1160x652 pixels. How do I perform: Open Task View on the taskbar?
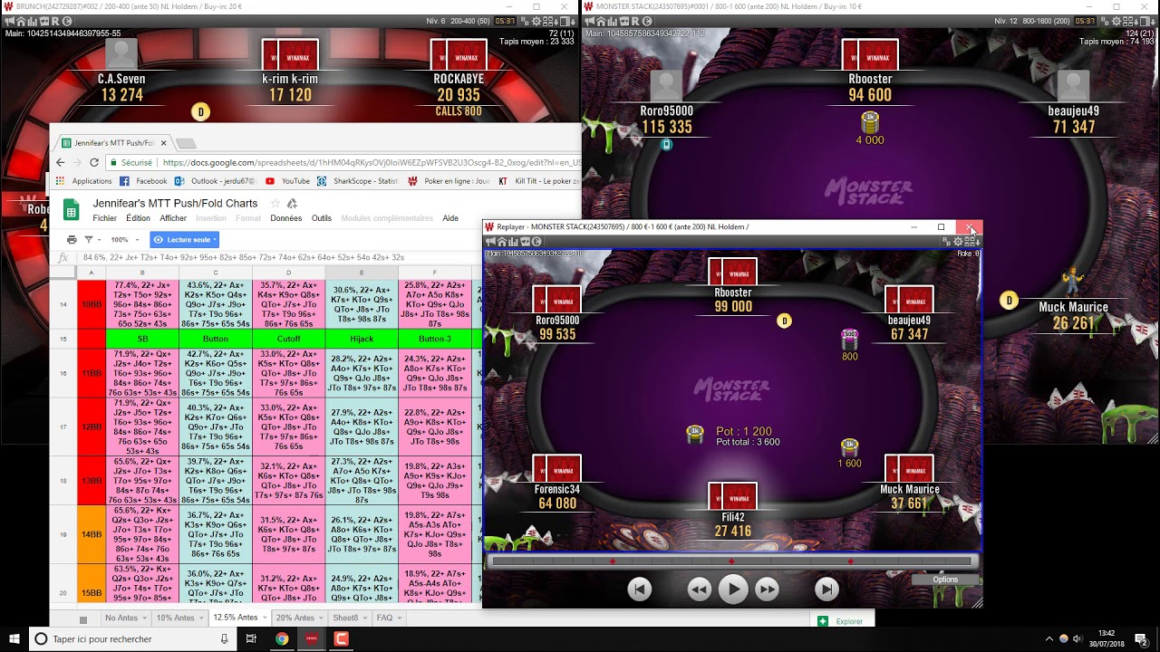(x=251, y=638)
